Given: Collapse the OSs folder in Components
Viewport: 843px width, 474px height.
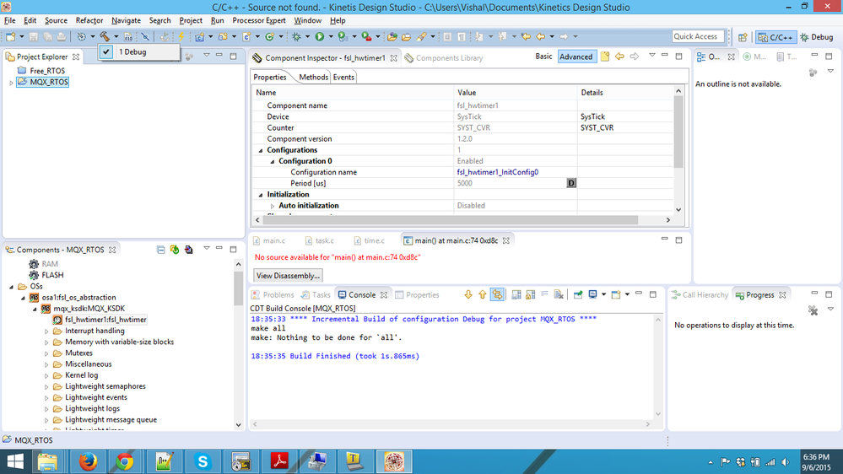Looking at the screenshot, I should [11, 287].
